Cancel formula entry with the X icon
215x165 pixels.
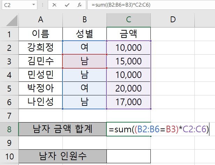coord(54,5)
